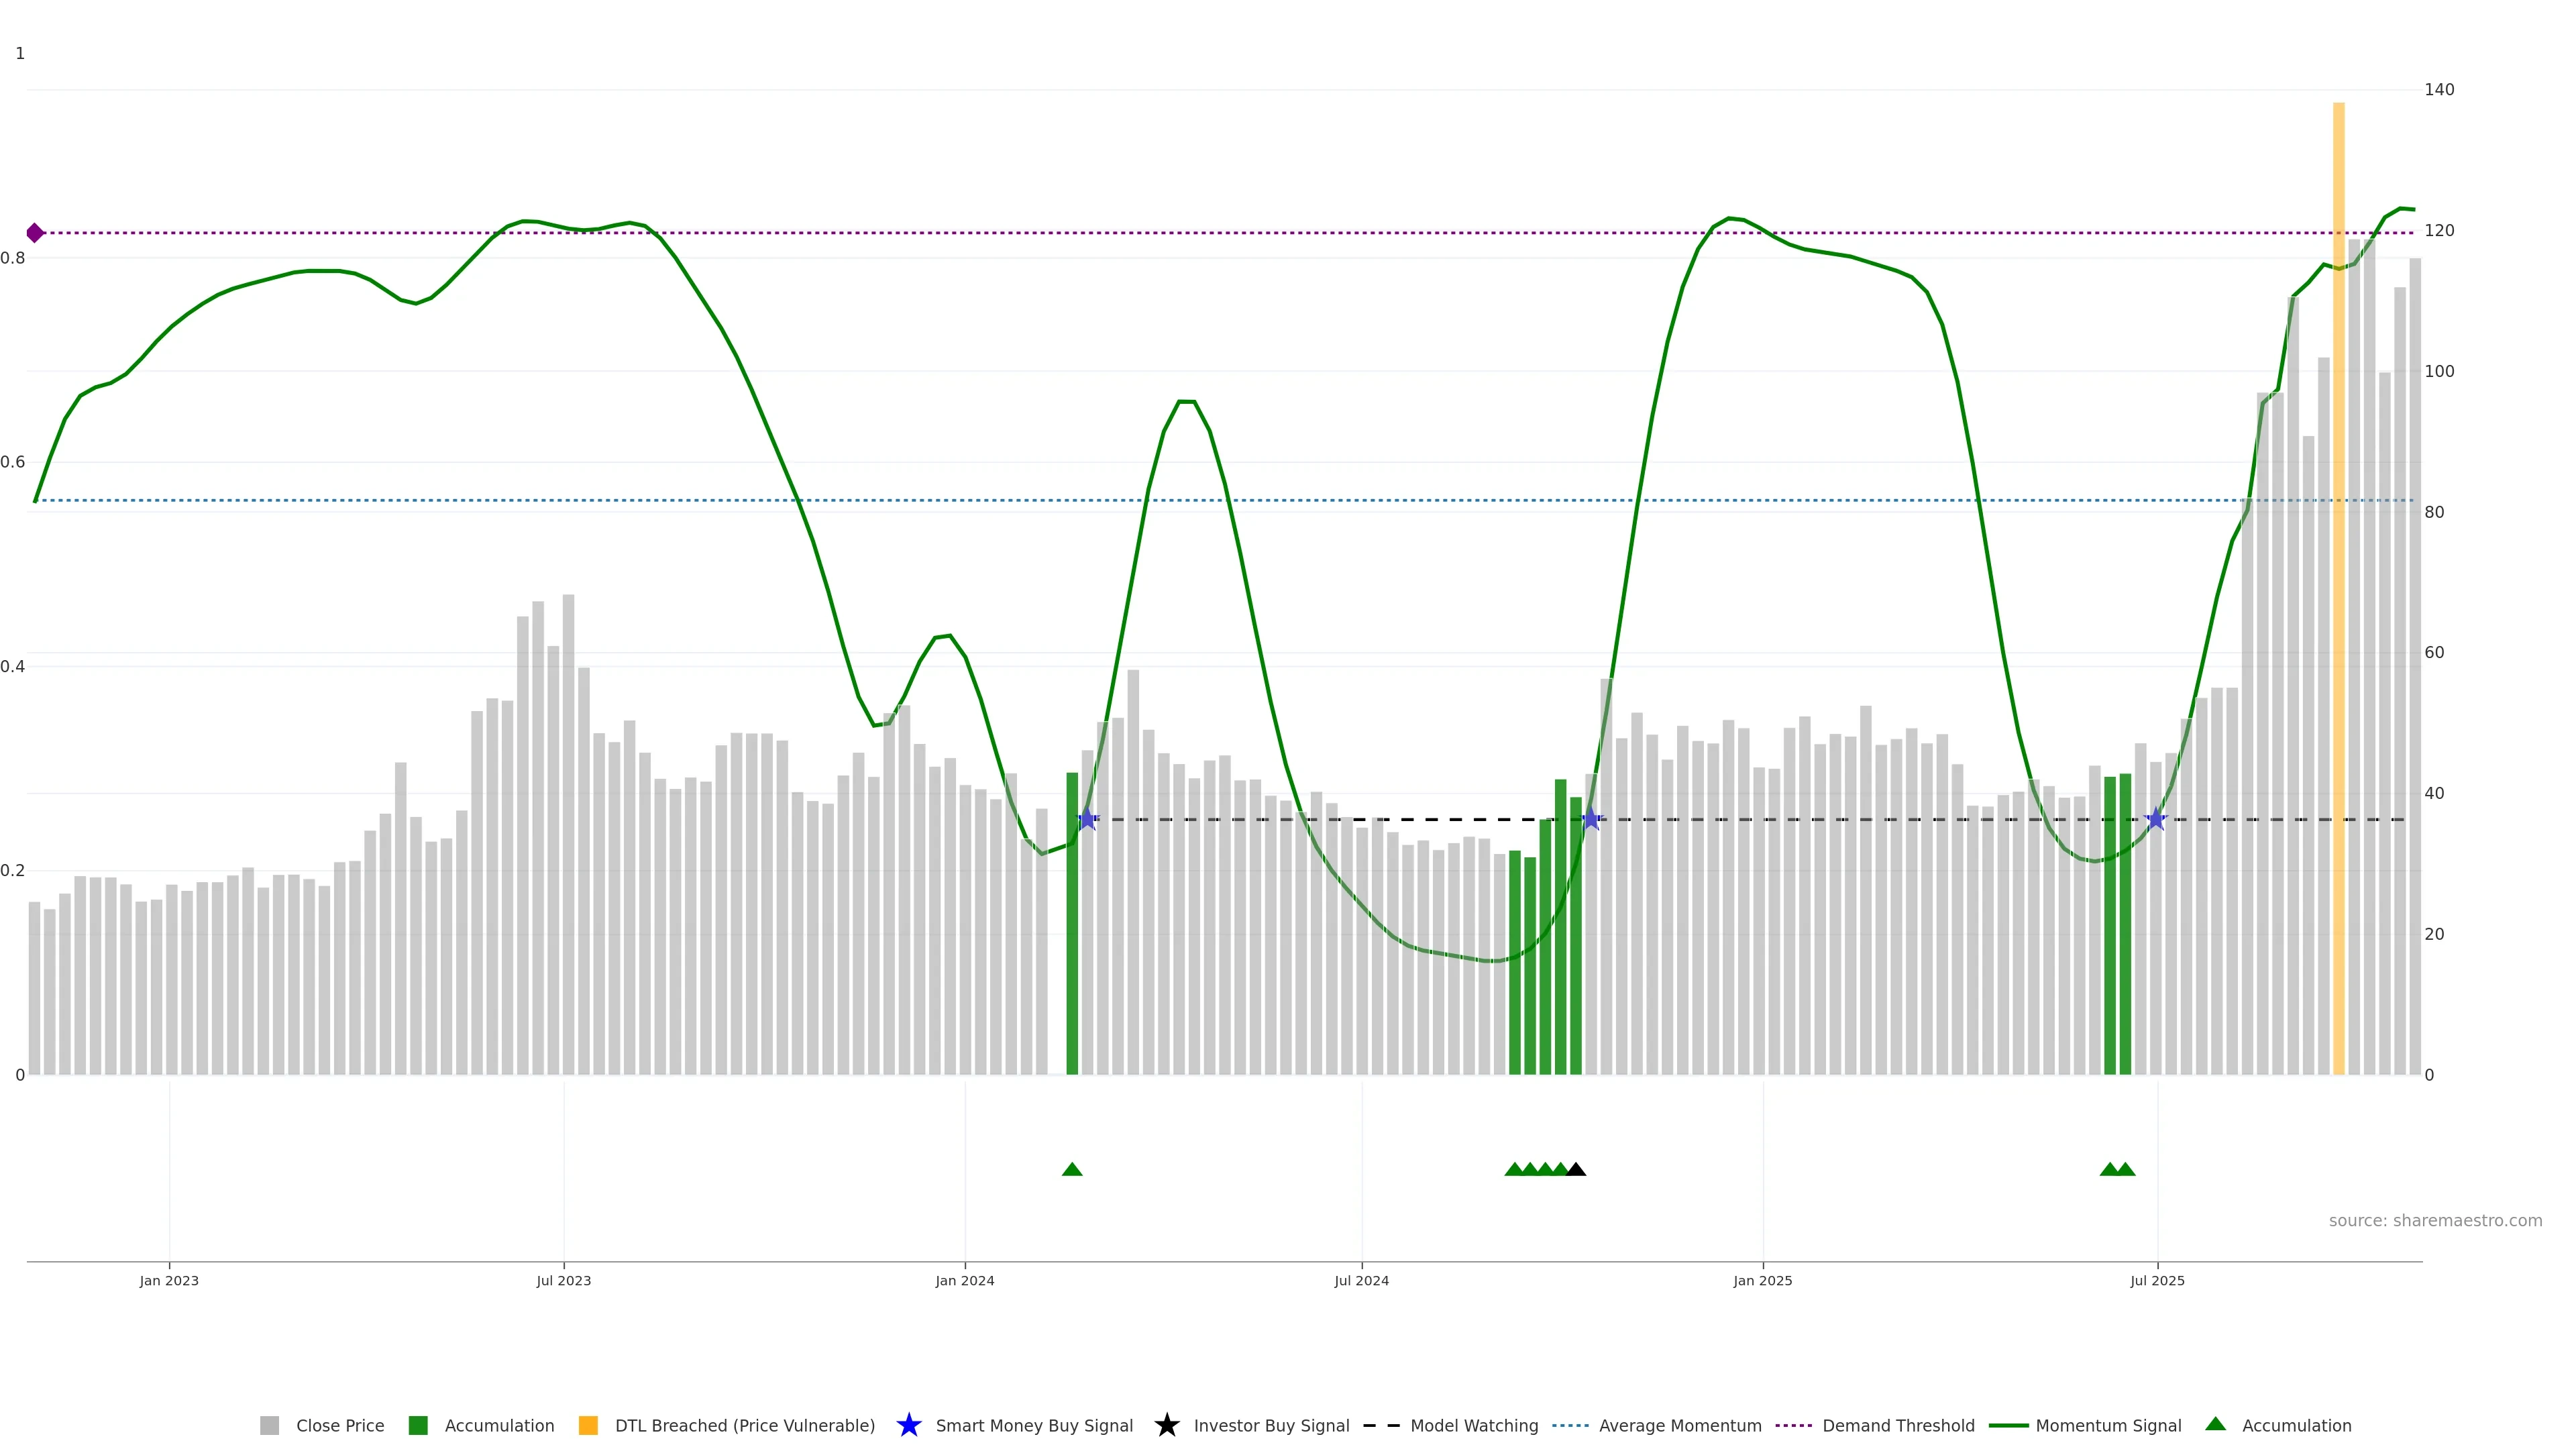This screenshot has width=2576, height=1449.
Task: Click the green Accumulation square swatch
Action: (418, 1425)
